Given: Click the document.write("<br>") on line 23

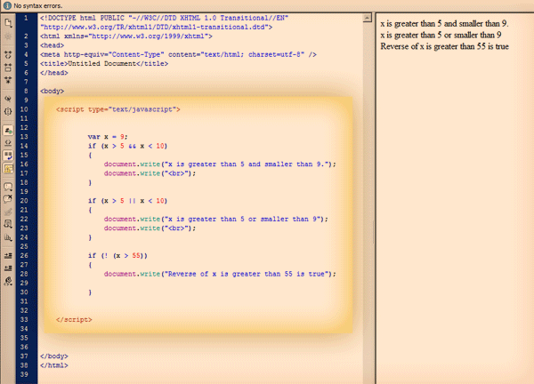Looking at the screenshot, I should coord(150,228).
